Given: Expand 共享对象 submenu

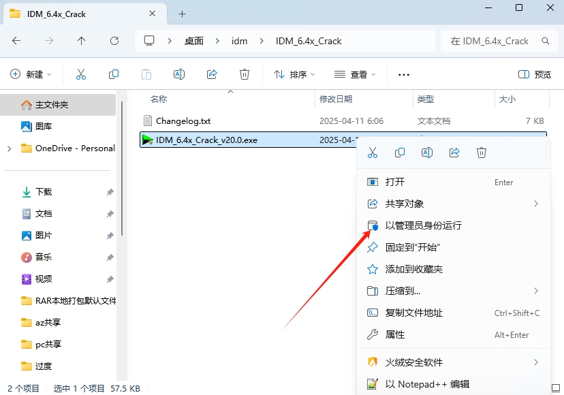Looking at the screenshot, I should pos(536,204).
